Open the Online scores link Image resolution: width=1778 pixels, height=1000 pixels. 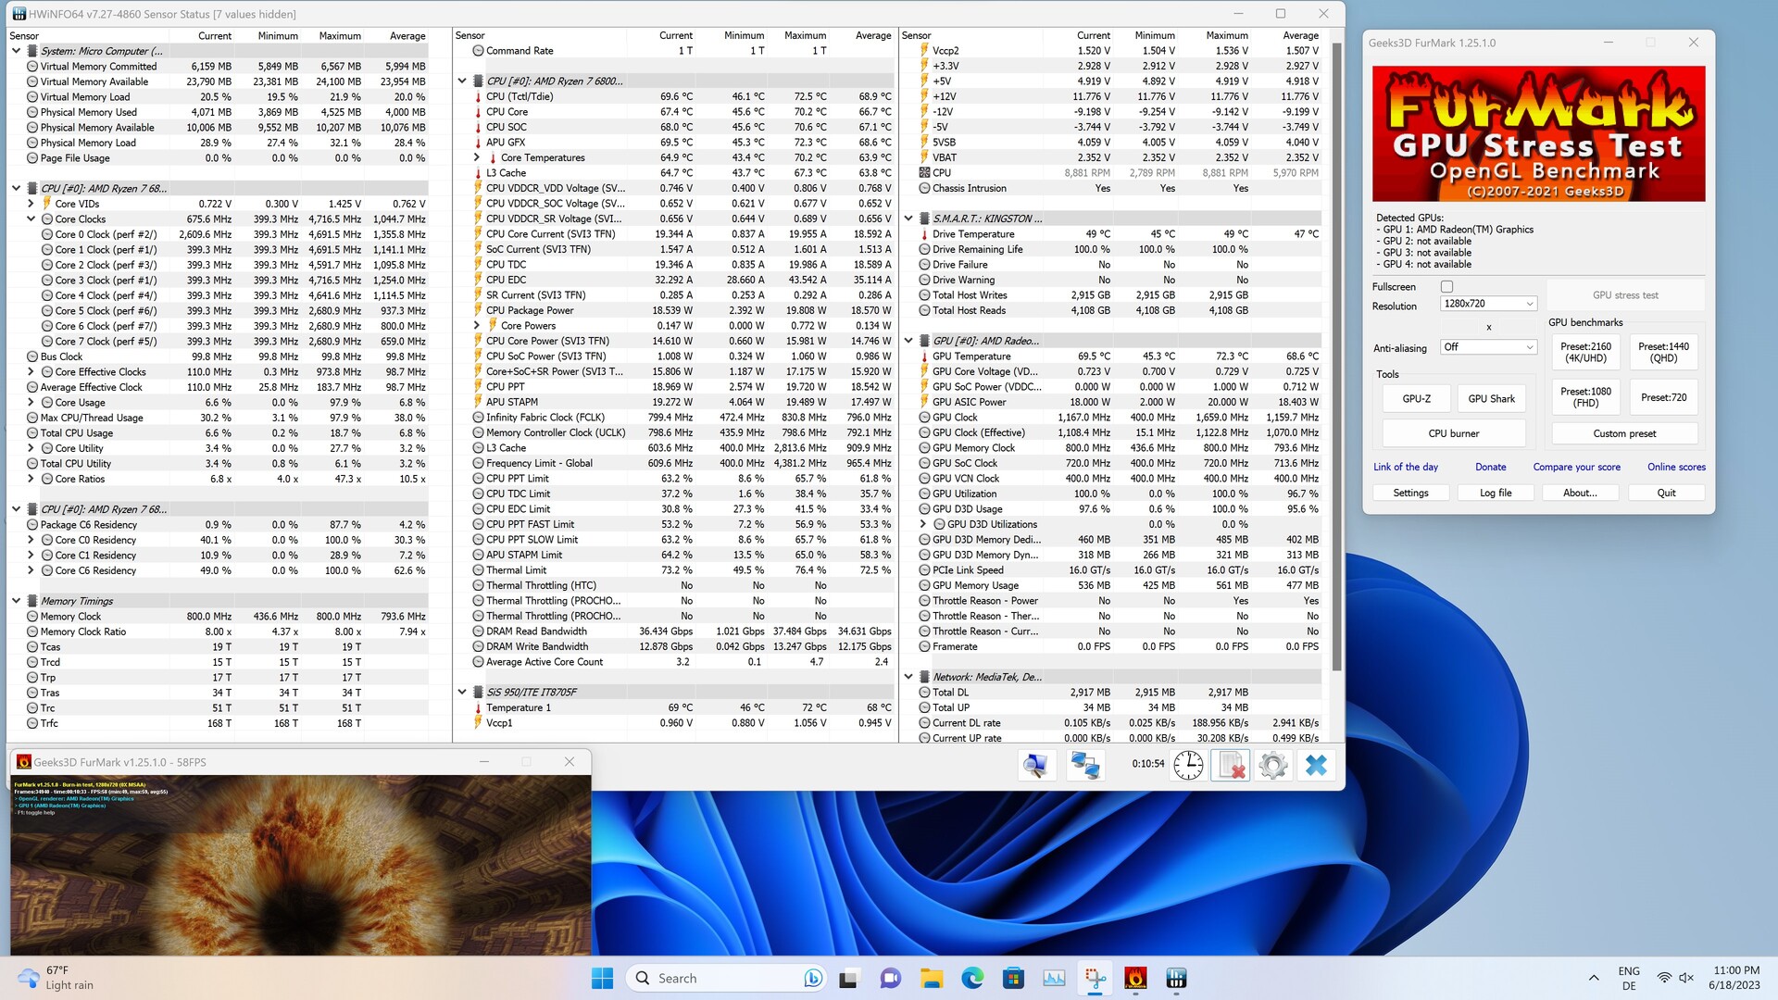click(x=1675, y=467)
